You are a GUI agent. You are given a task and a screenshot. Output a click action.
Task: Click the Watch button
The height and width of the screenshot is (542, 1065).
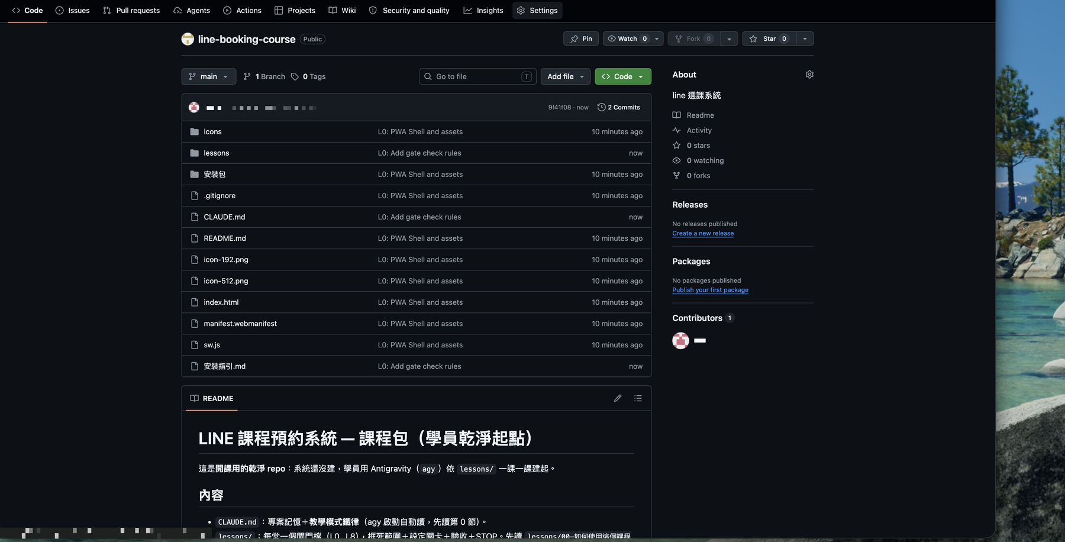(627, 38)
